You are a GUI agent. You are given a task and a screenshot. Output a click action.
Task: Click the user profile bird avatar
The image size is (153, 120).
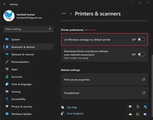click(9, 16)
